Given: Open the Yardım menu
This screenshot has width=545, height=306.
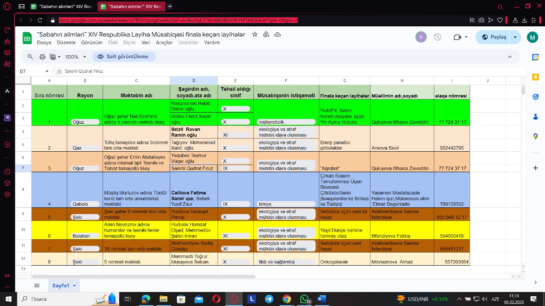Looking at the screenshot, I should click(x=212, y=42).
